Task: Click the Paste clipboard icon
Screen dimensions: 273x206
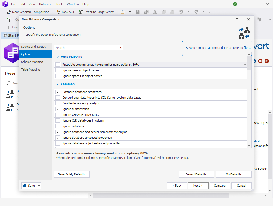Action: tap(172, 12)
